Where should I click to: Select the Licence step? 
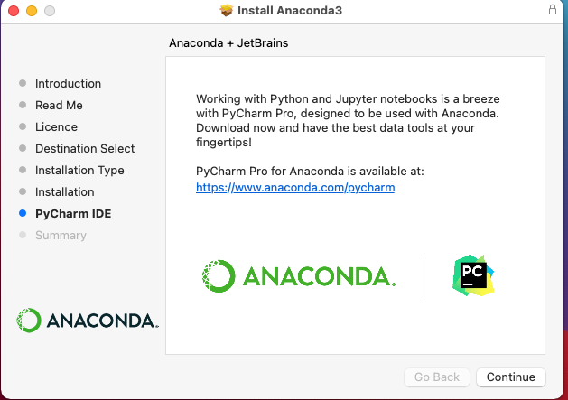[56, 127]
